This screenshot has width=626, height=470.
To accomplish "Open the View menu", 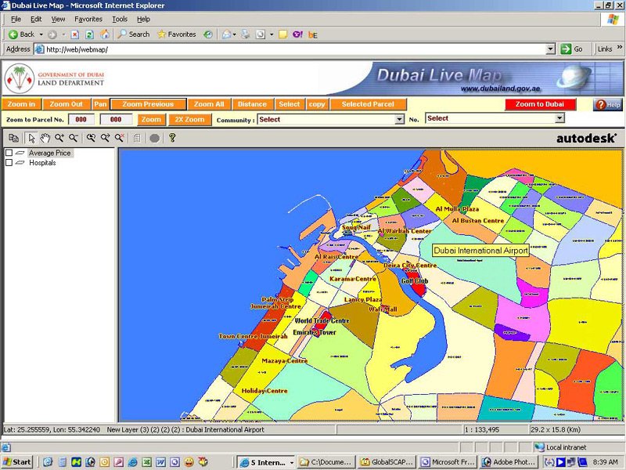I will coord(58,19).
